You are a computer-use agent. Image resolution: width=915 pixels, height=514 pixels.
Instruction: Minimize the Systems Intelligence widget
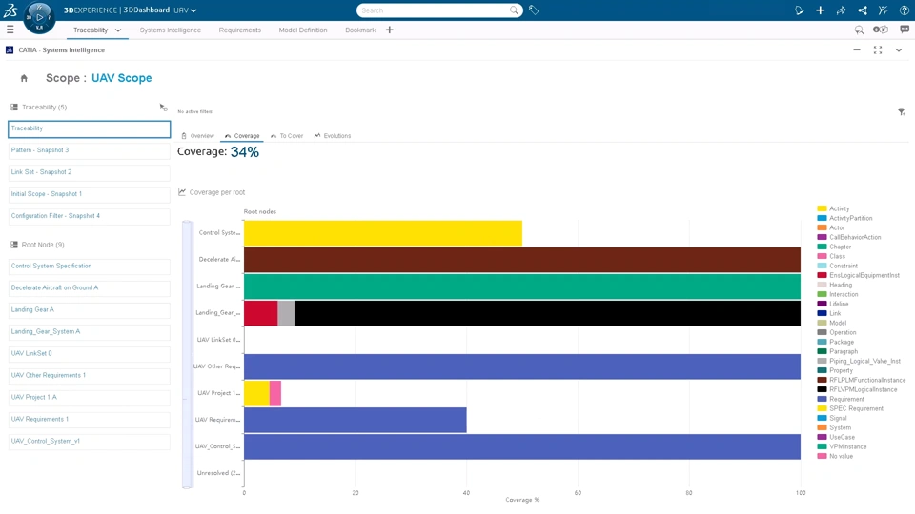[857, 50]
